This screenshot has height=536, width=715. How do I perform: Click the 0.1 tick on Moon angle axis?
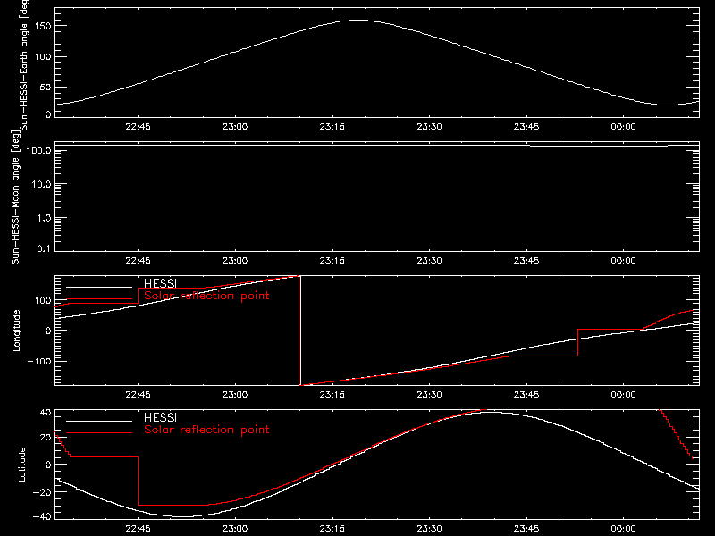click(44, 248)
